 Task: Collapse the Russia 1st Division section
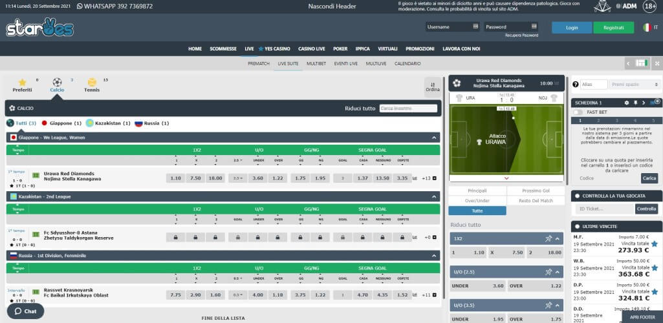[x=434, y=256]
